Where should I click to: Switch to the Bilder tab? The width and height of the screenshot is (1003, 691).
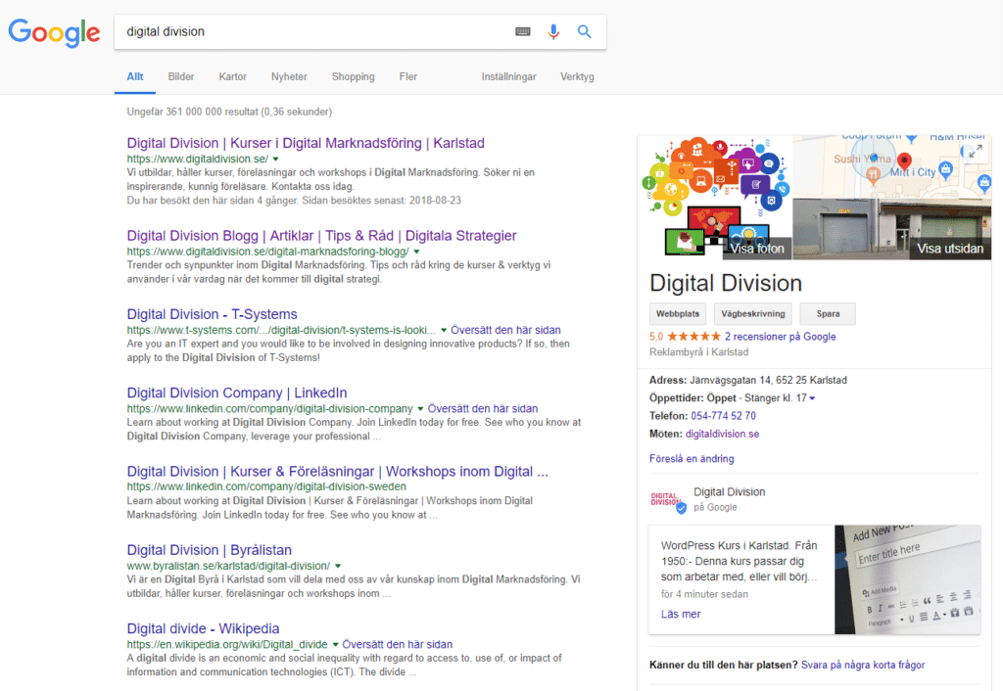(181, 76)
